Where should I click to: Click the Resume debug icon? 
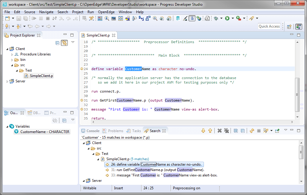coord(34,18)
